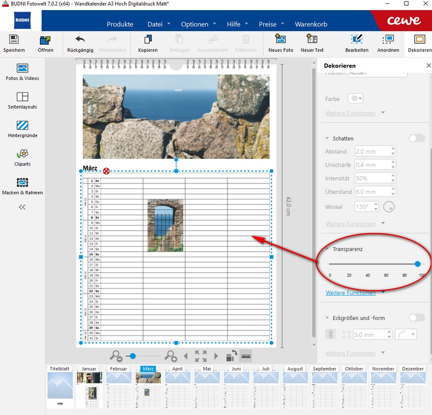Open the corner shape dropdown

406,334
